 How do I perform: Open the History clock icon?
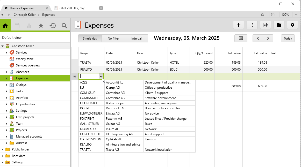[x=53, y=26]
